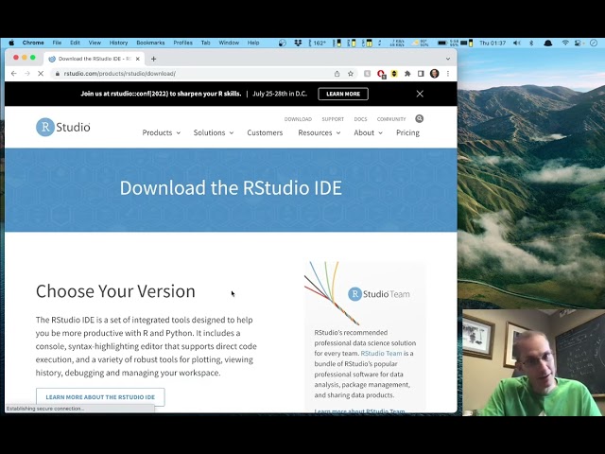Open the View menu
The width and height of the screenshot is (605, 454).
[95, 43]
